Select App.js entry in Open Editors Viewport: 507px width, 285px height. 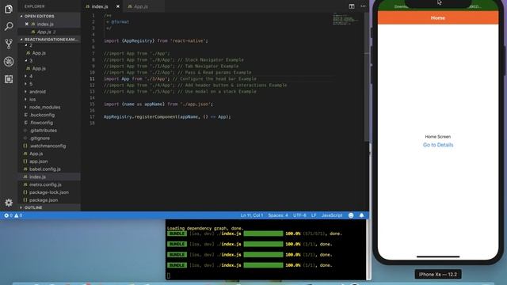click(x=49, y=32)
